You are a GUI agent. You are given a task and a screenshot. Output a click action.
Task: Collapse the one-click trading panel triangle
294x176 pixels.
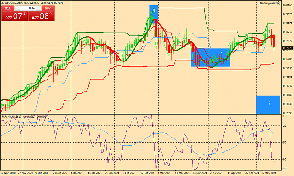click(3, 3)
